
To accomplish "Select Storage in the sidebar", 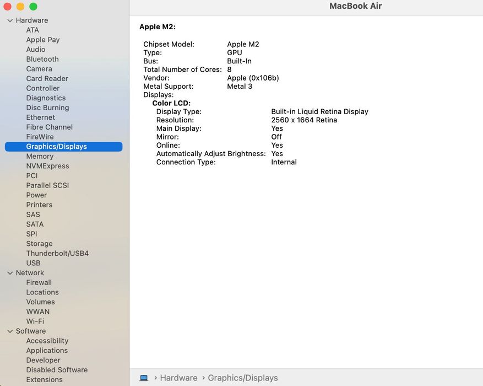I will tap(39, 244).
